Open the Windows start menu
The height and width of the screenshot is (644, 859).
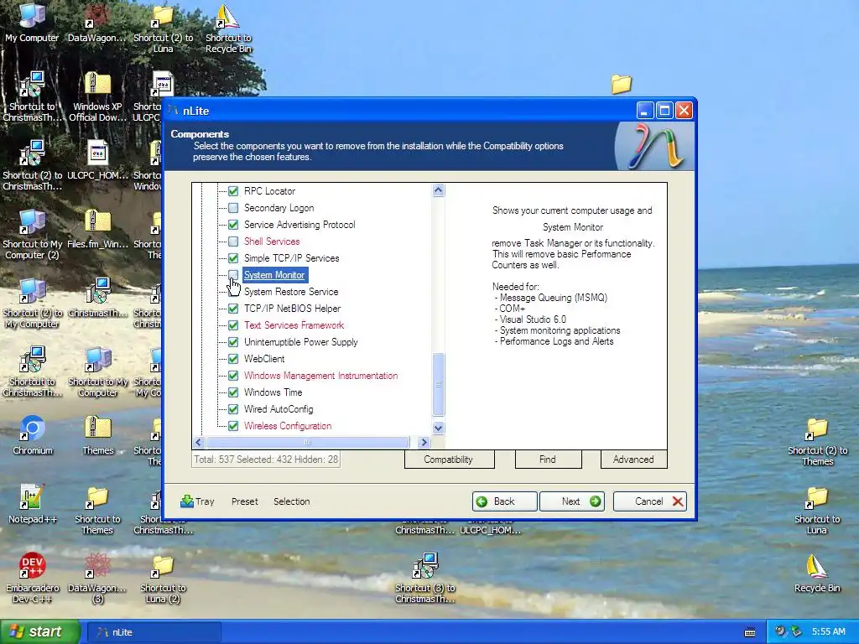click(39, 631)
